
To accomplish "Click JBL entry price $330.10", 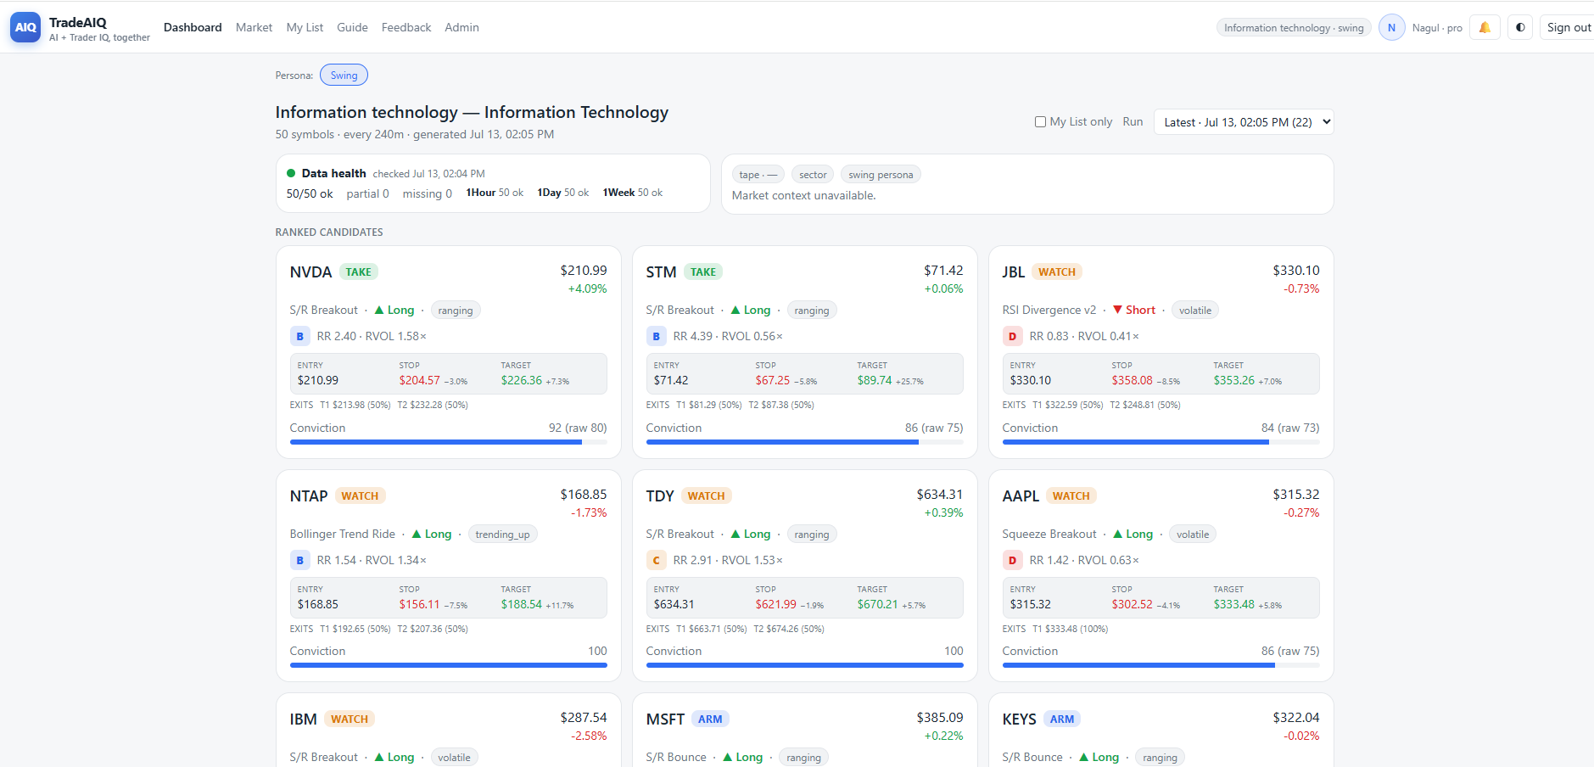I will [x=1030, y=380].
